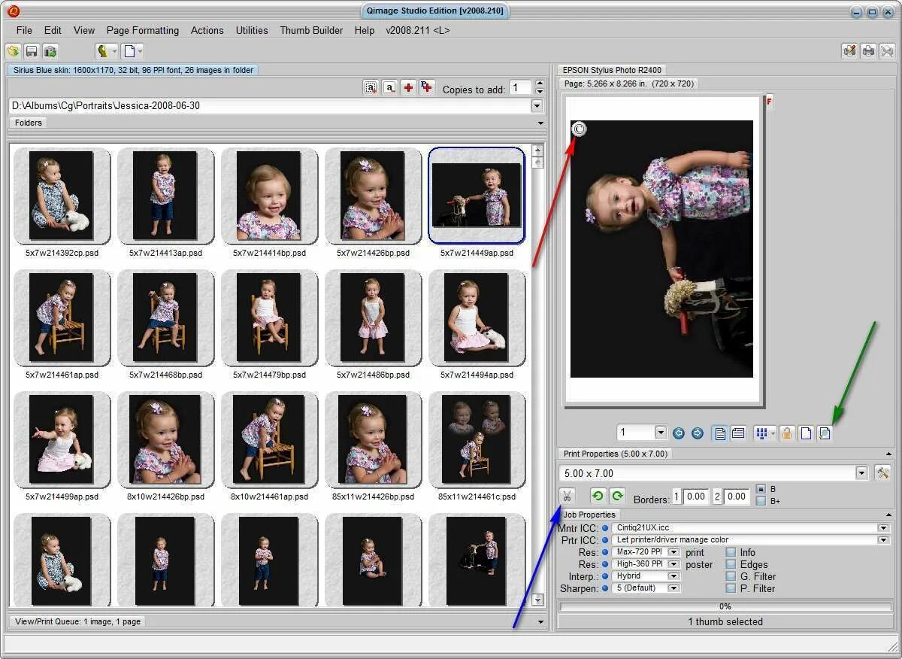Open the View menu
The height and width of the screenshot is (659, 902).
coord(84,30)
